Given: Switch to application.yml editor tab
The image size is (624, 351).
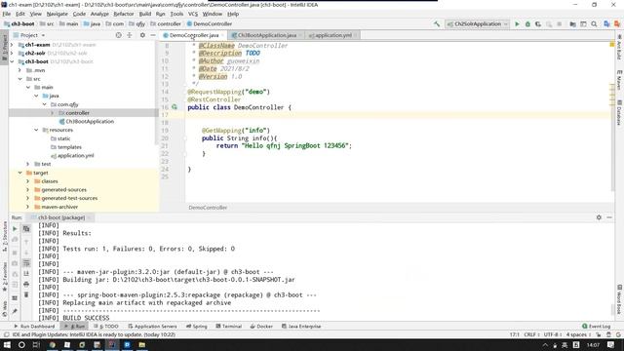Looking at the screenshot, I should 333,35.
